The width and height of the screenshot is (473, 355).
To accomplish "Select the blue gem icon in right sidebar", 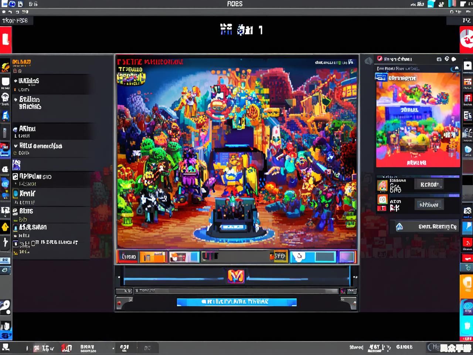I will pyautogui.click(x=467, y=149).
